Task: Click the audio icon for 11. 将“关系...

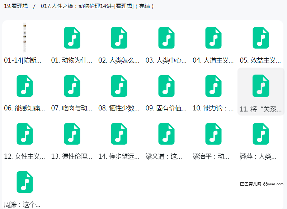Action: coord(261,86)
